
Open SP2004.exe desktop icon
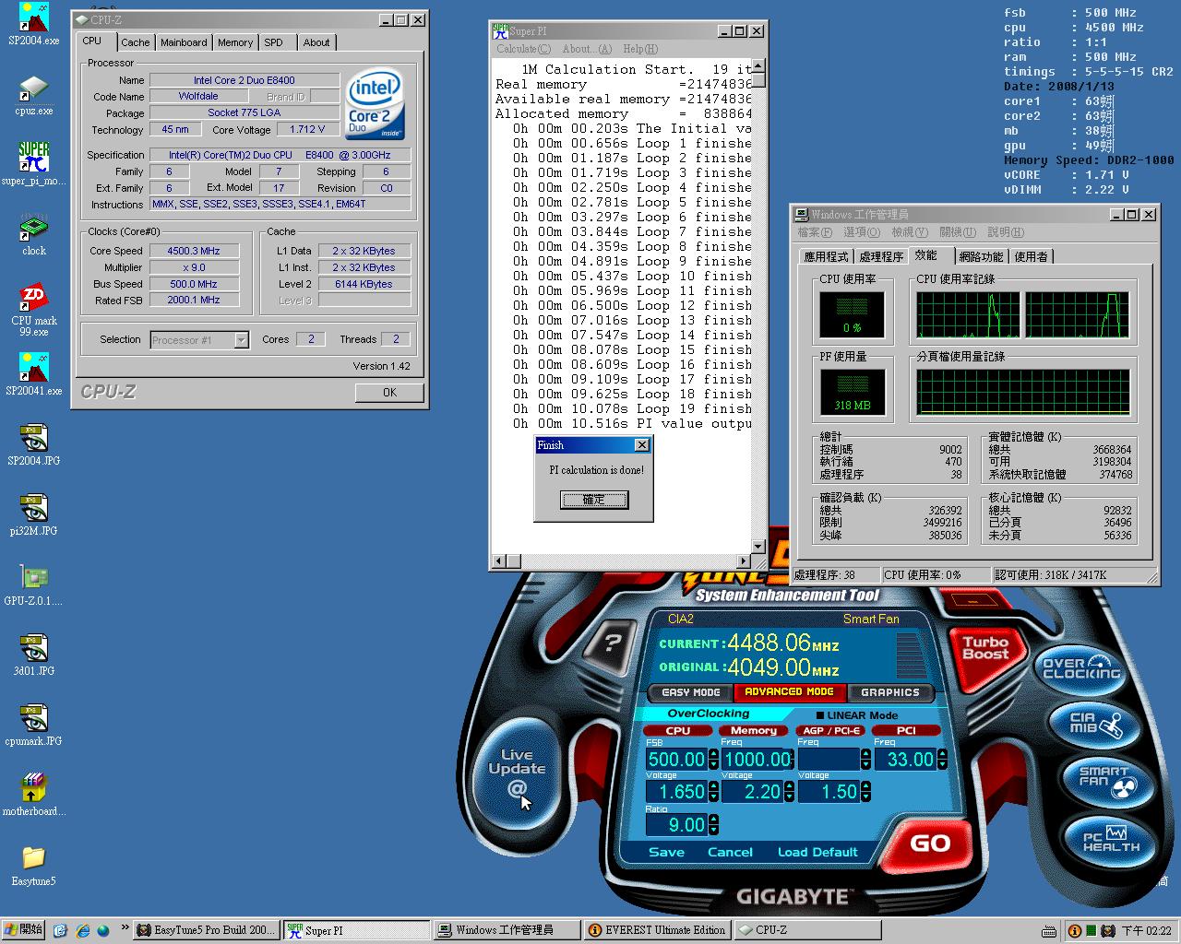click(33, 25)
